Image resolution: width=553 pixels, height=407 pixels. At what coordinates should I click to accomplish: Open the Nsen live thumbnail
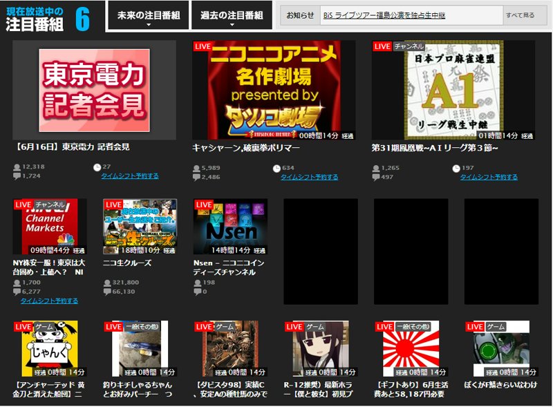click(x=230, y=227)
